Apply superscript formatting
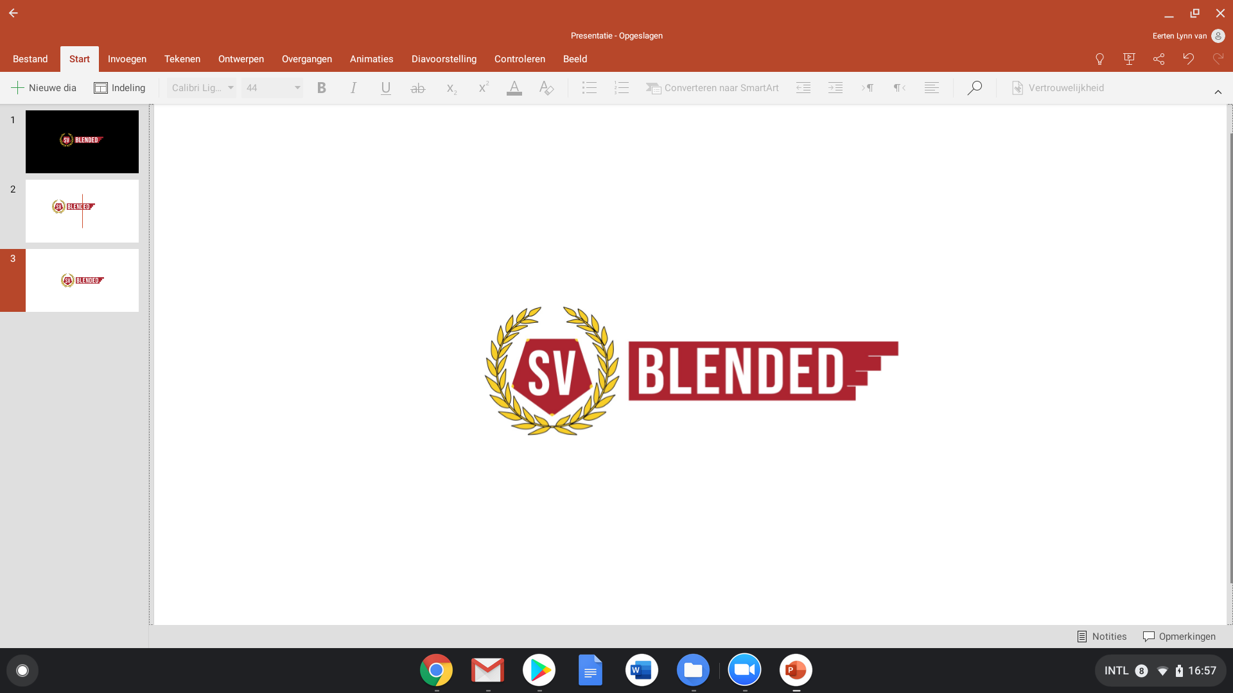Image resolution: width=1233 pixels, height=693 pixels. (x=484, y=88)
